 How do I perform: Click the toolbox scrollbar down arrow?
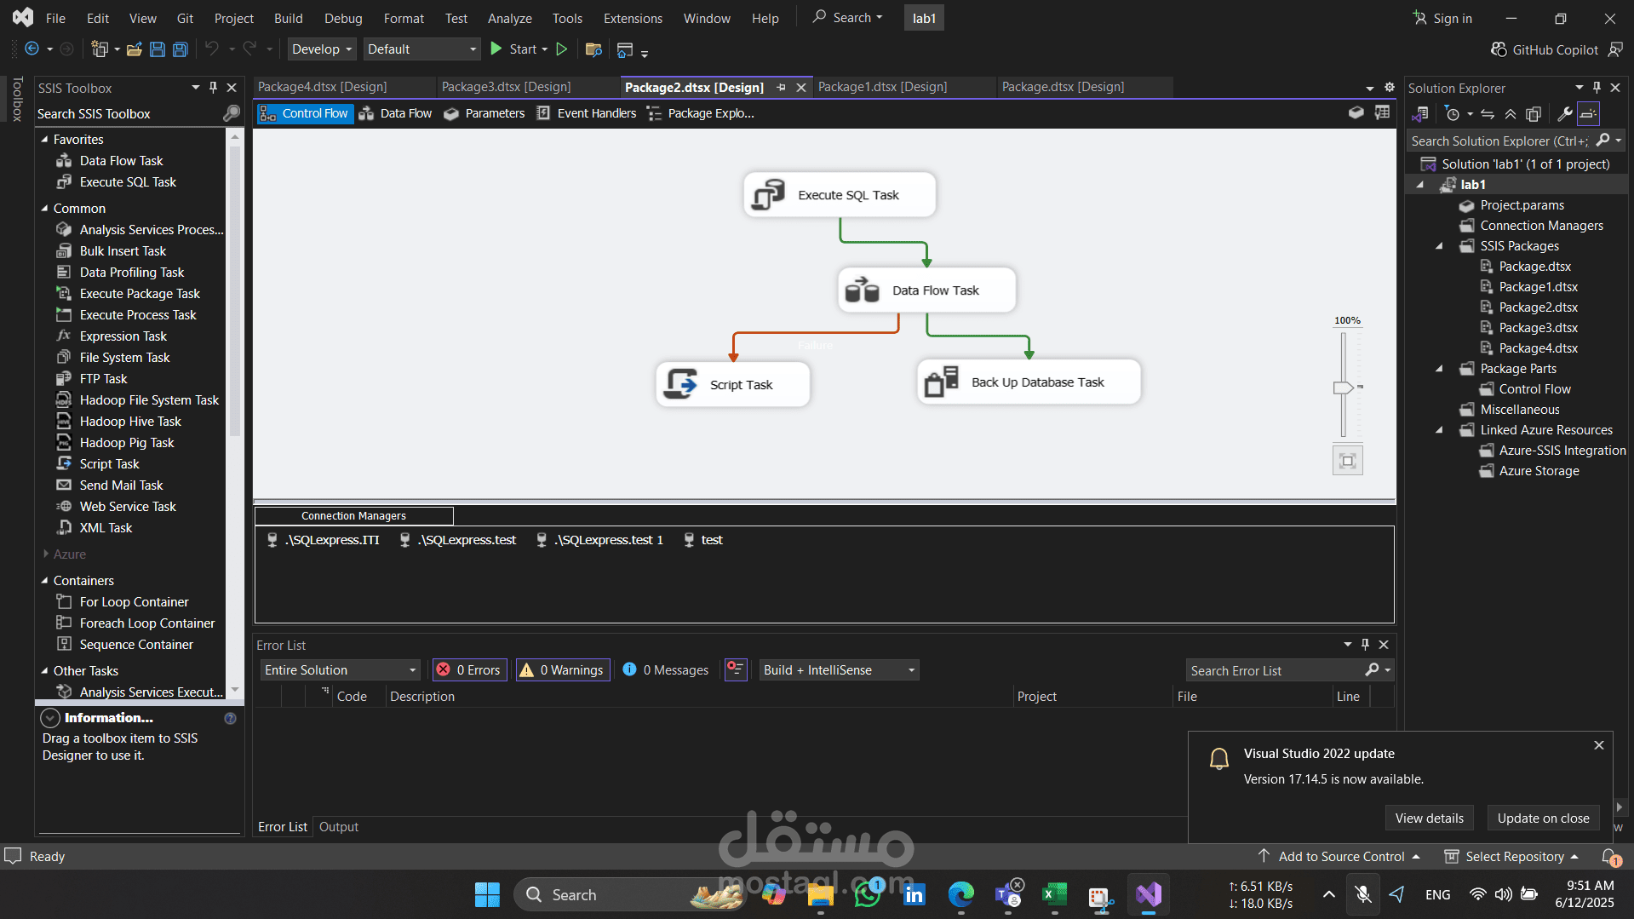pos(234,690)
